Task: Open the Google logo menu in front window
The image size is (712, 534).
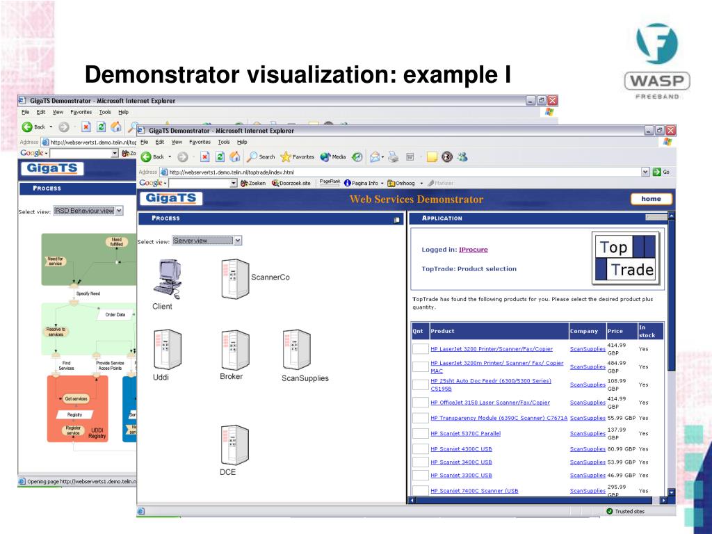Action: pyautogui.click(x=152, y=183)
